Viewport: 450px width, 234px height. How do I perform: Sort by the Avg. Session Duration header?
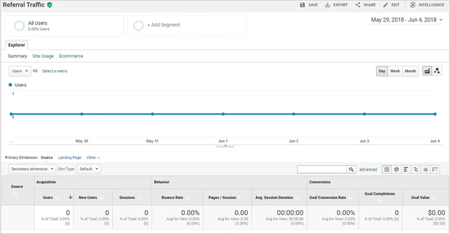pos(274,197)
